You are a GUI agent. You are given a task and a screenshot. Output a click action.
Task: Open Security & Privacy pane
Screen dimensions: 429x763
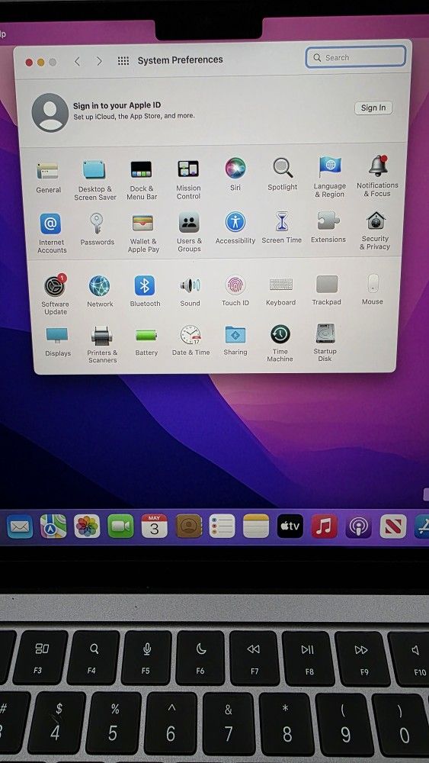[376, 221]
